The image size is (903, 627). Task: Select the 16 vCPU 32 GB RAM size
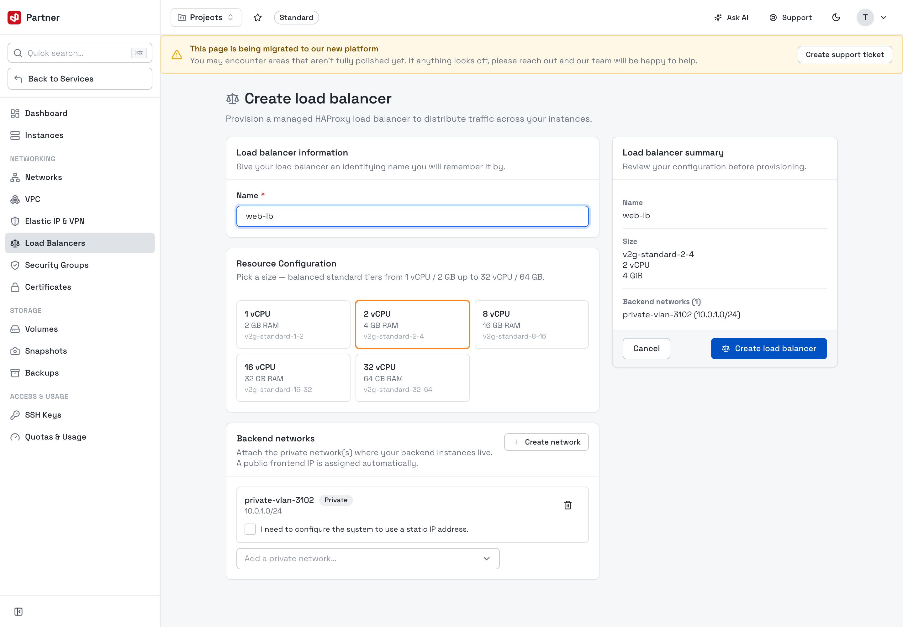click(293, 378)
